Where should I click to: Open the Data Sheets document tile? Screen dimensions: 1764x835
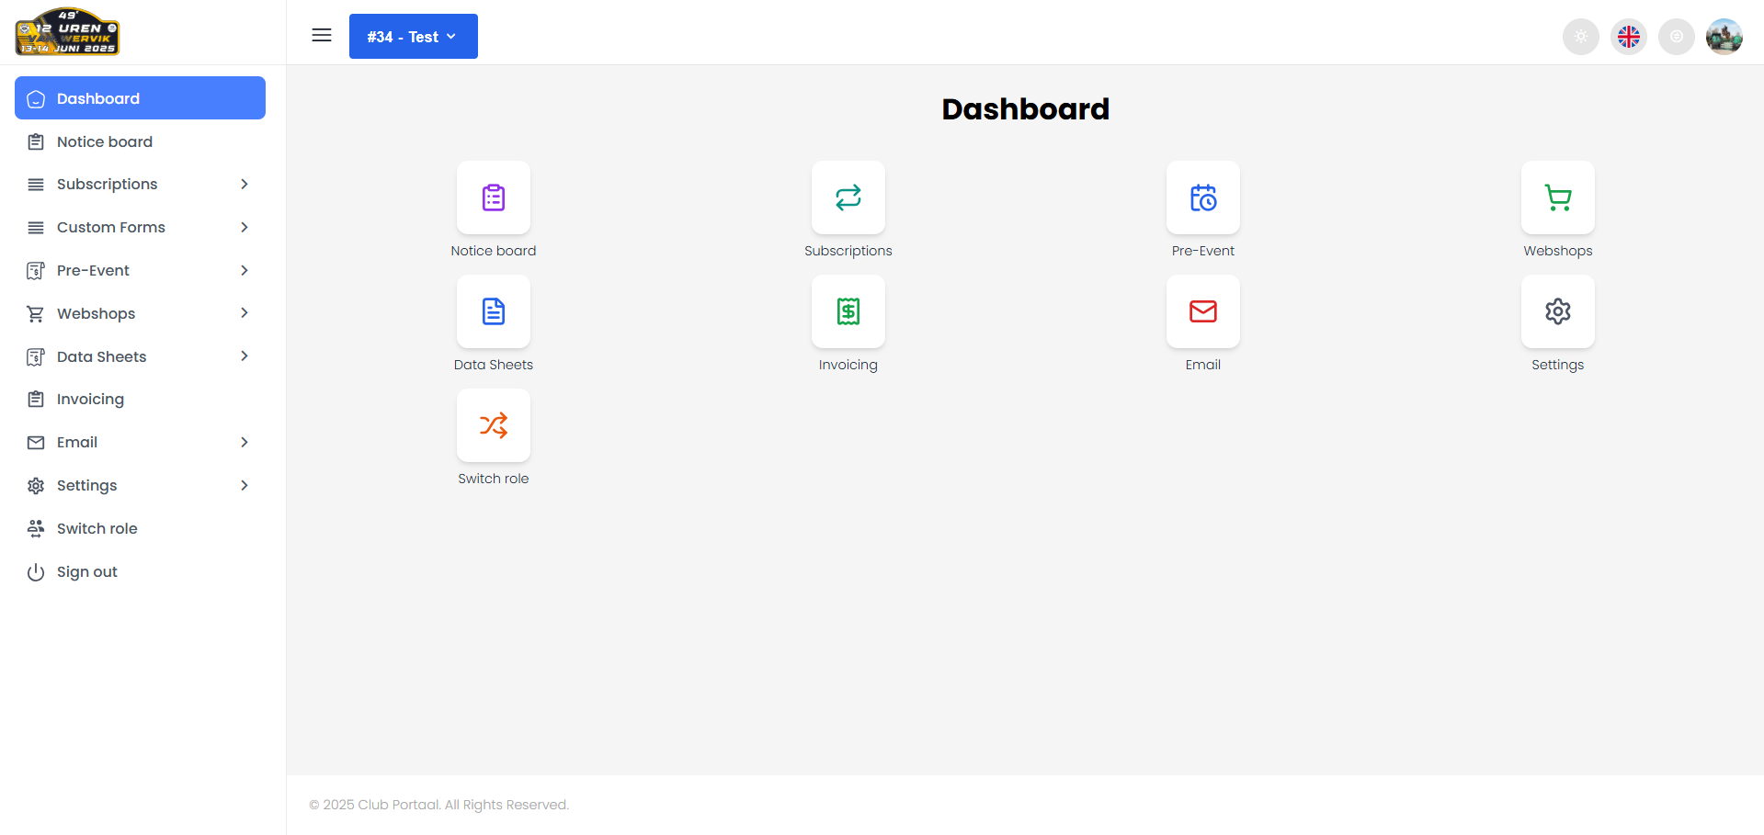[494, 312]
